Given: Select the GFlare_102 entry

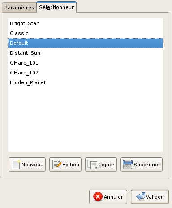Looking at the screenshot, I should tap(86, 73).
